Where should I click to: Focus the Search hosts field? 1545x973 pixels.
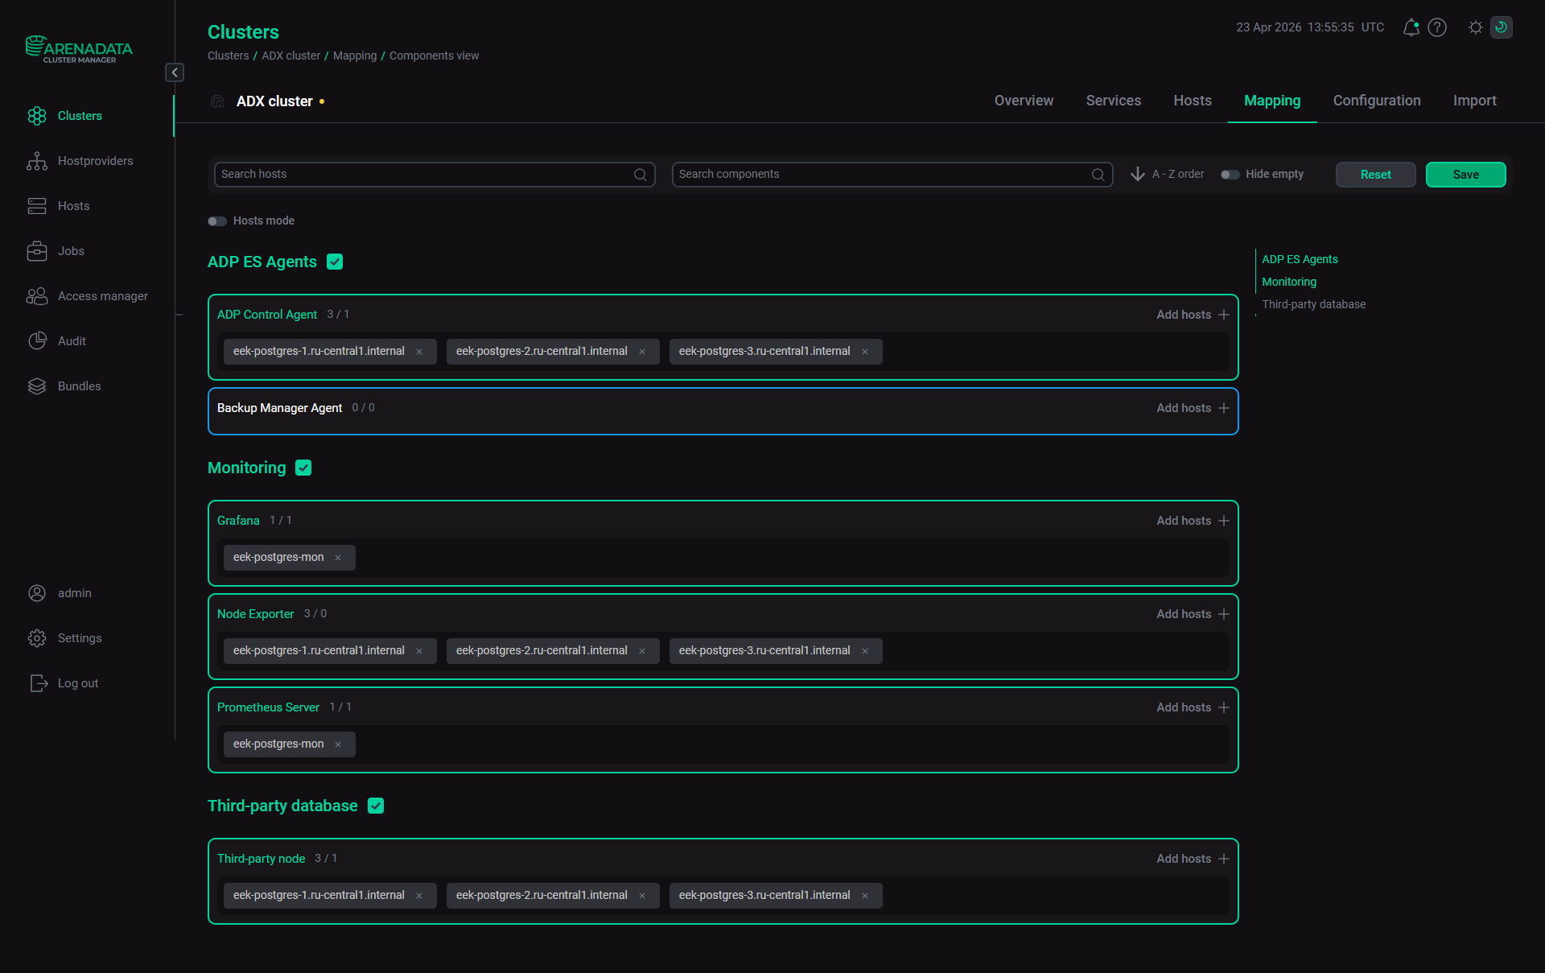(435, 175)
